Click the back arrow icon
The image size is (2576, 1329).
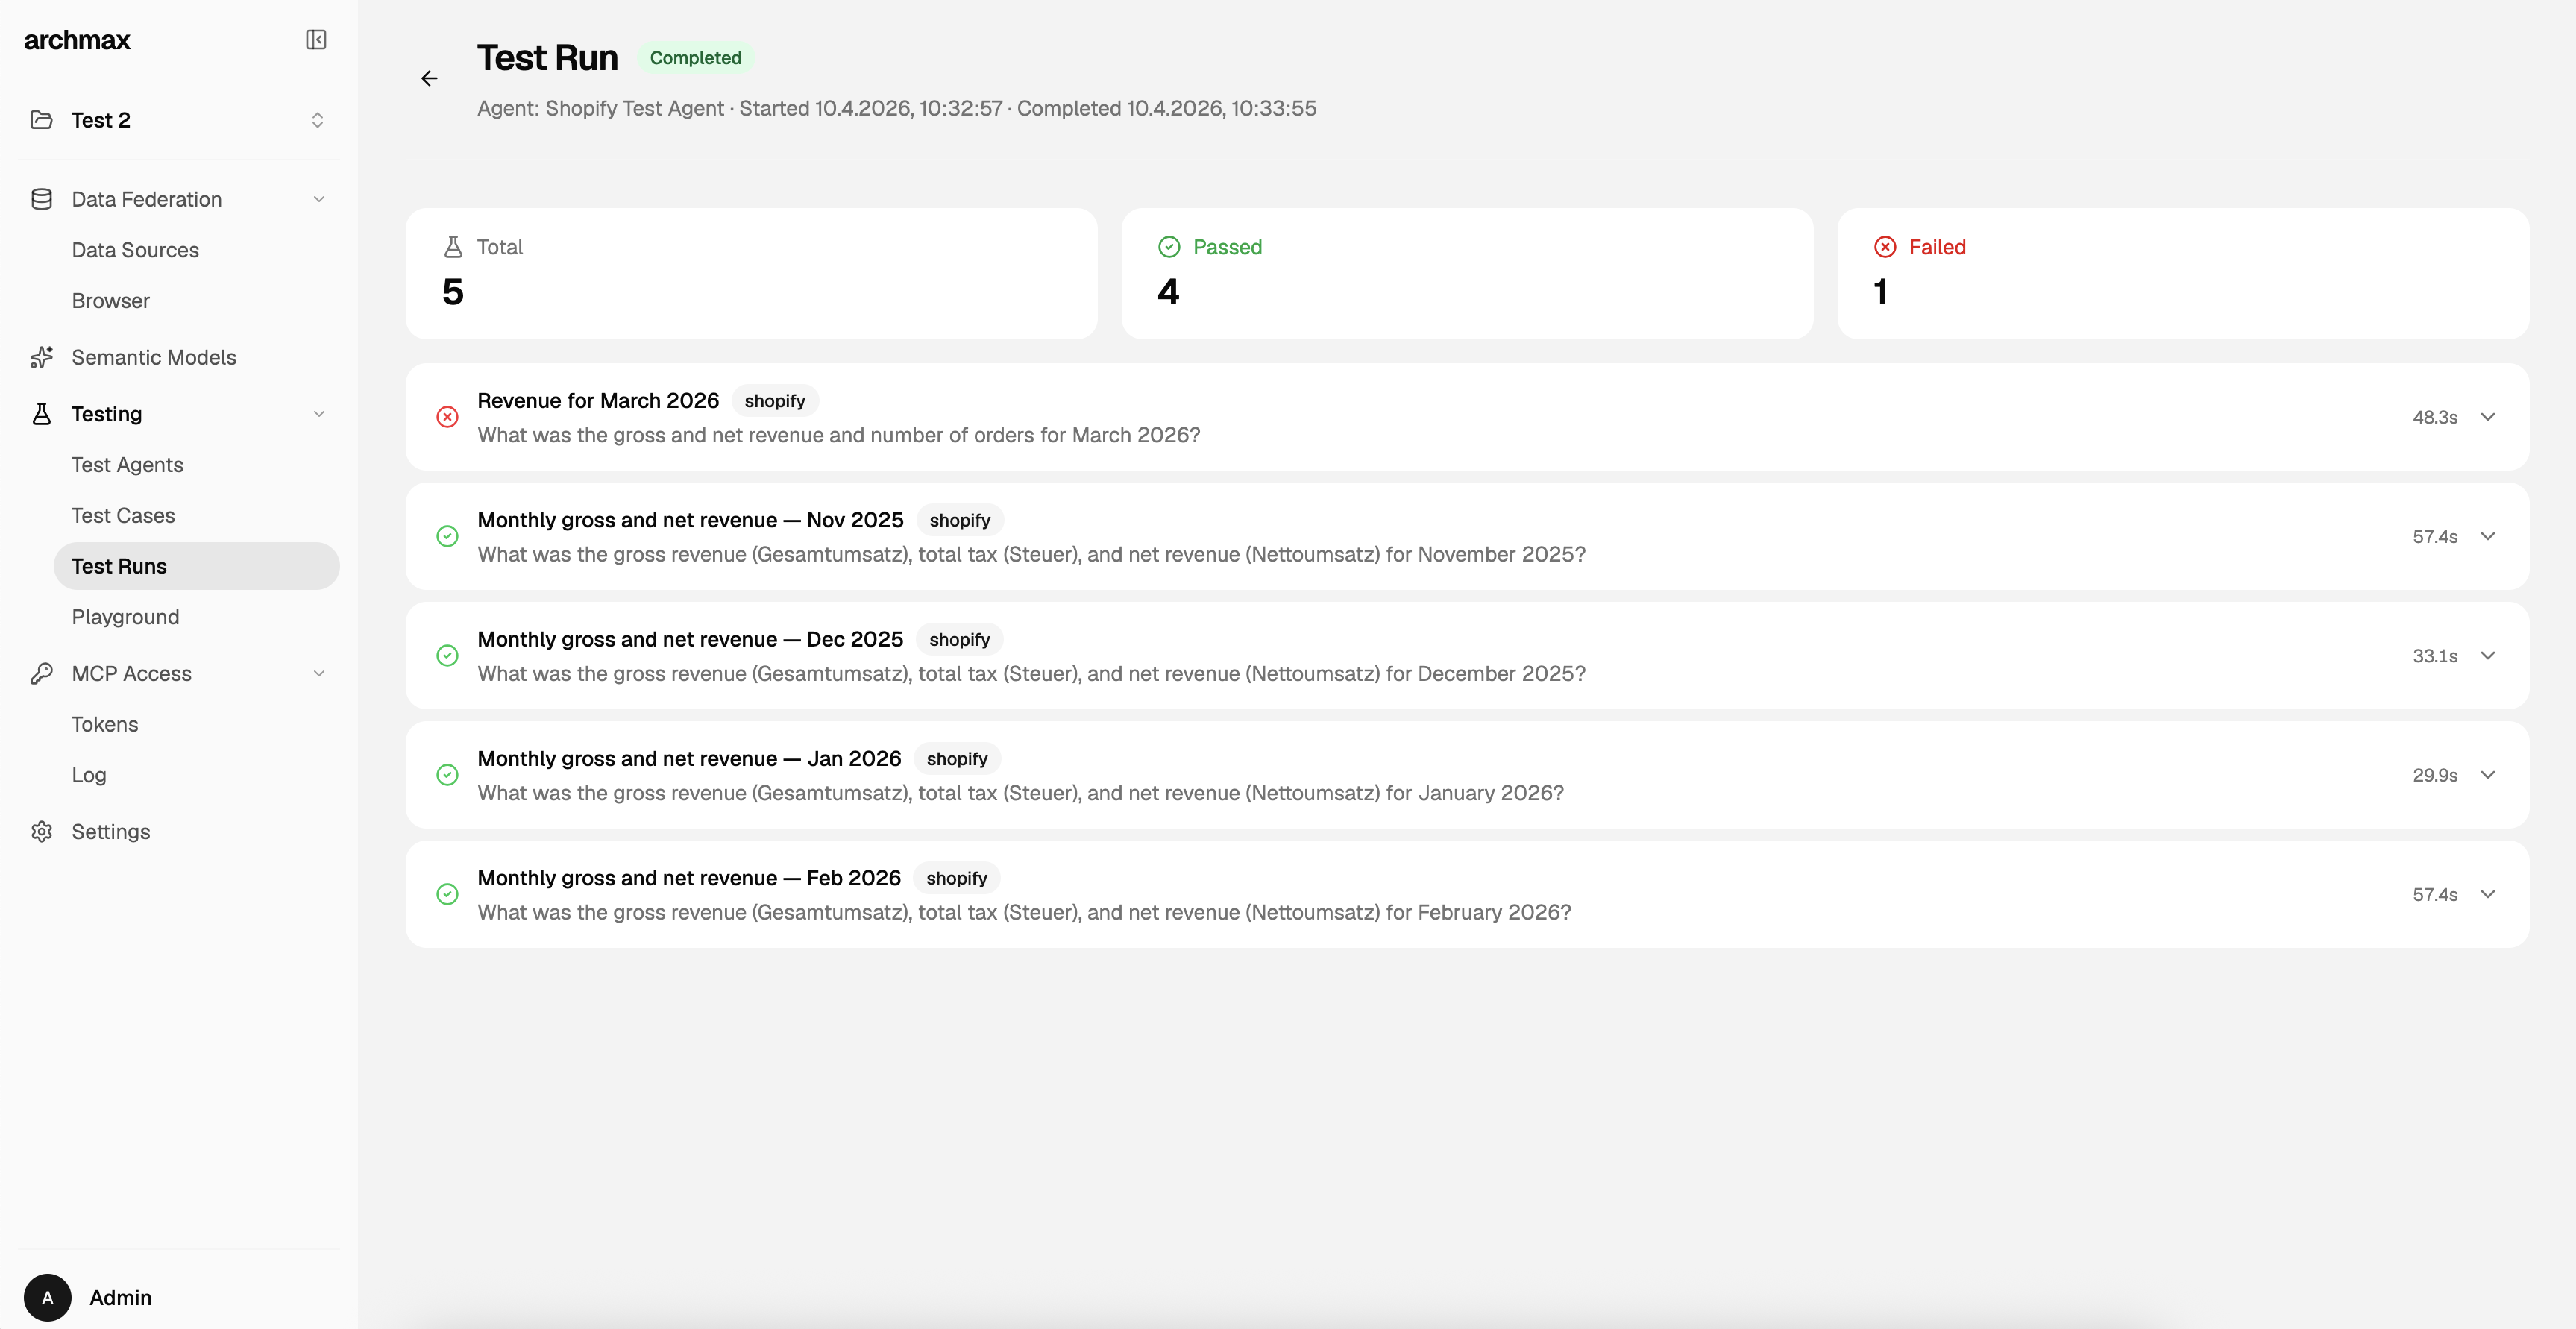[429, 79]
